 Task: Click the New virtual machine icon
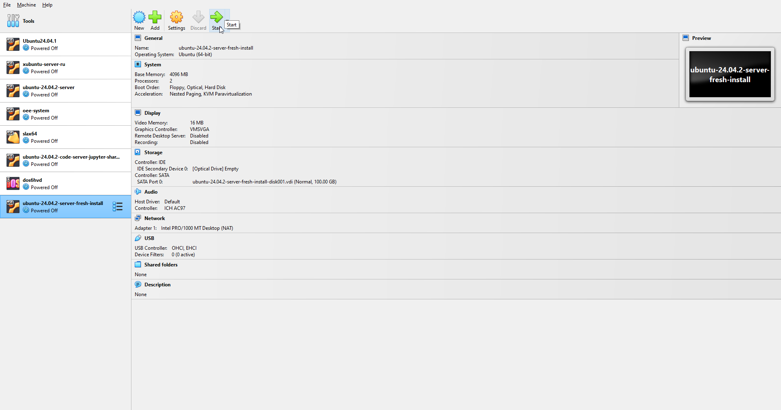pyautogui.click(x=139, y=17)
